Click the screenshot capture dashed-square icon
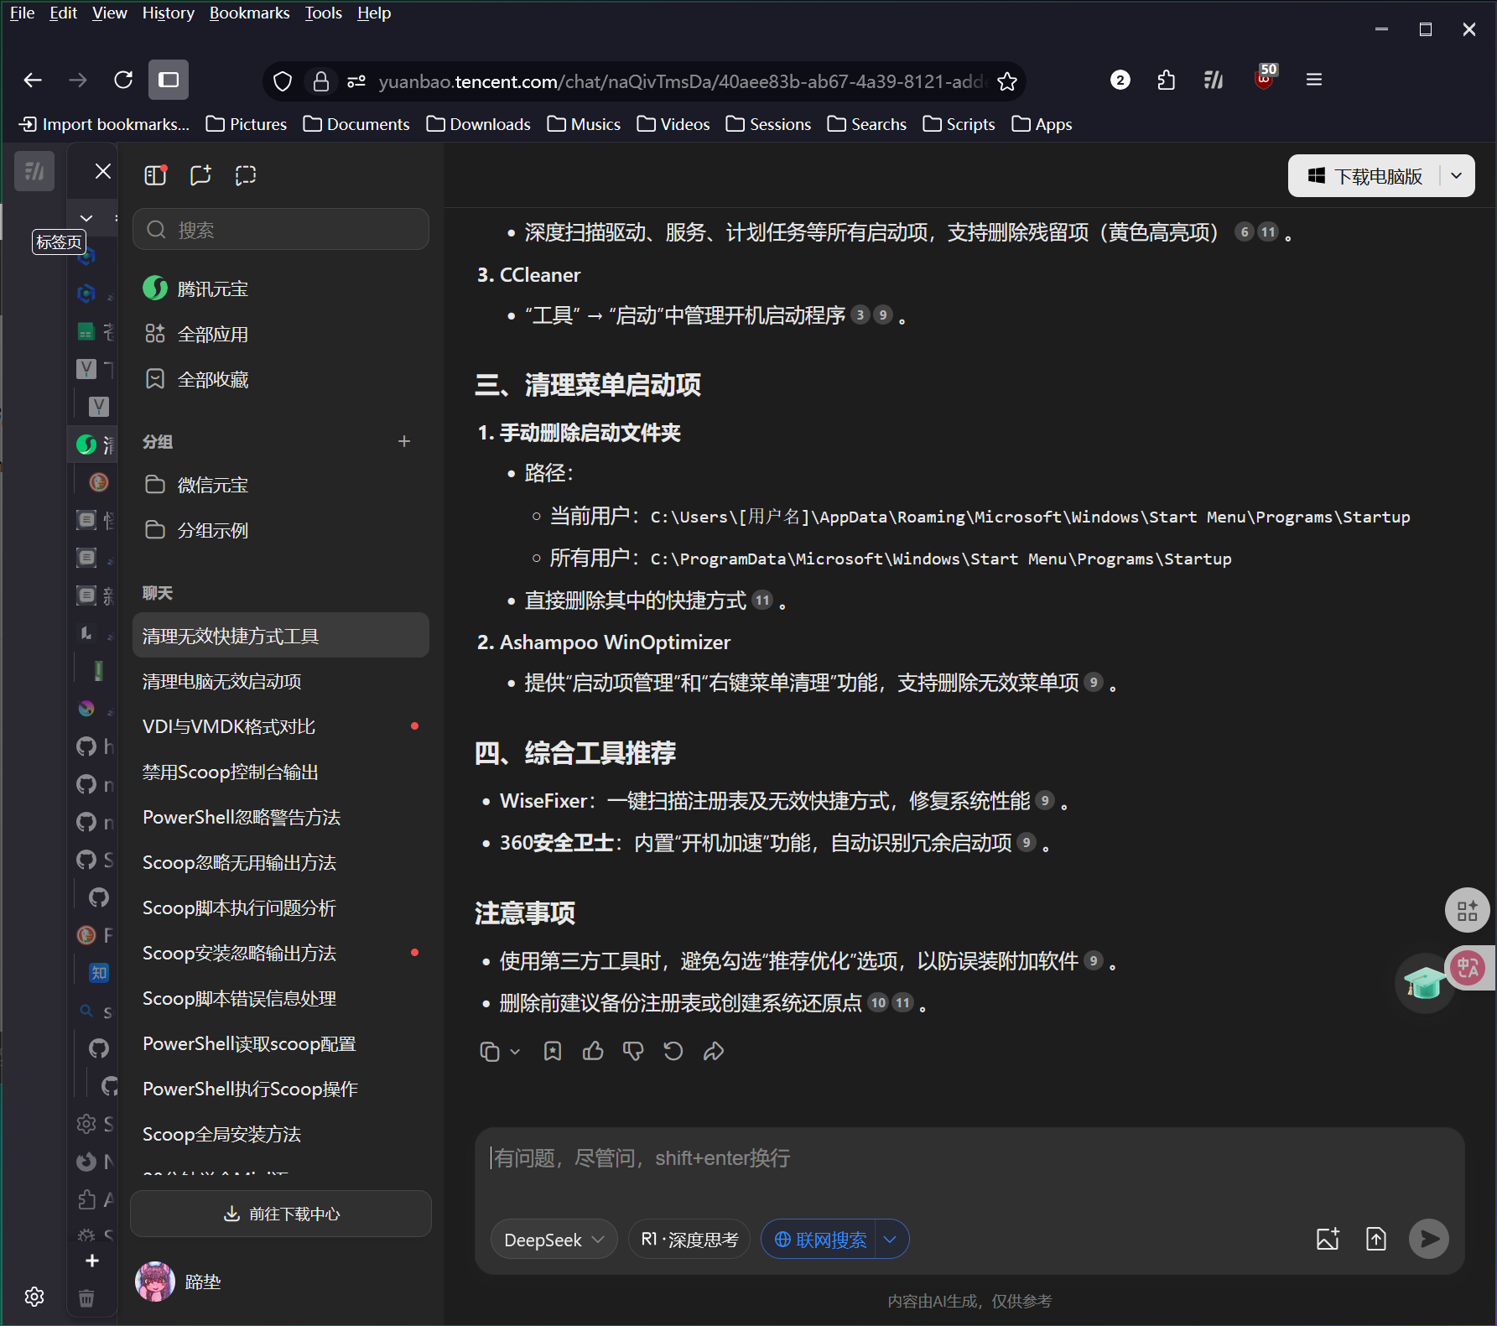 coord(245,174)
